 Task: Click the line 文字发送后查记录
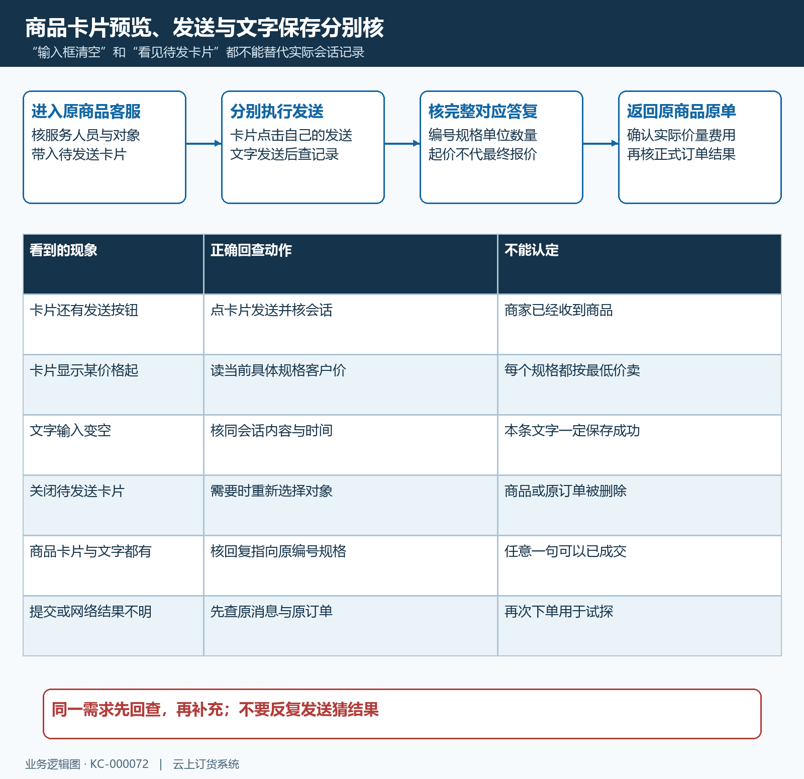pos(284,154)
